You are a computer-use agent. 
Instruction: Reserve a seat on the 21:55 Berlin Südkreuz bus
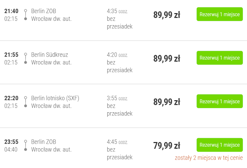[x=220, y=58]
